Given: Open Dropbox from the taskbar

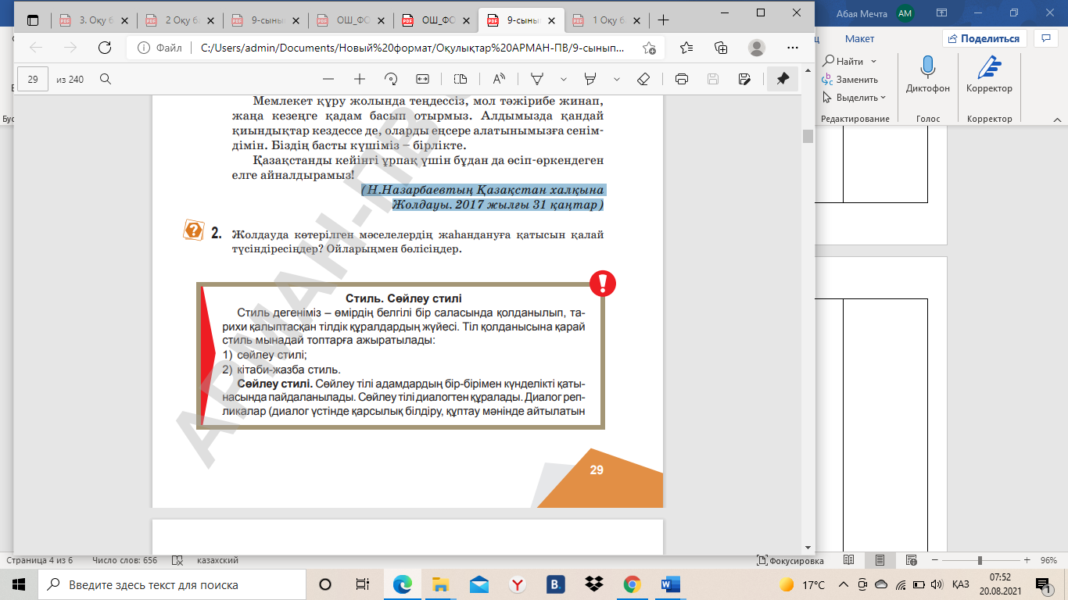Looking at the screenshot, I should pyautogui.click(x=594, y=584).
